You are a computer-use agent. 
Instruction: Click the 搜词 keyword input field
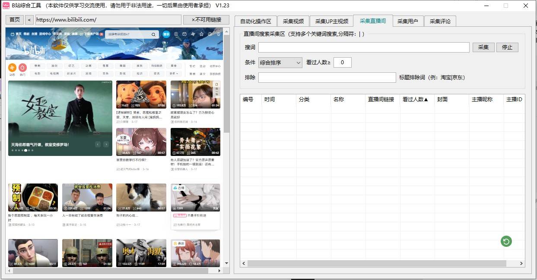(363, 47)
